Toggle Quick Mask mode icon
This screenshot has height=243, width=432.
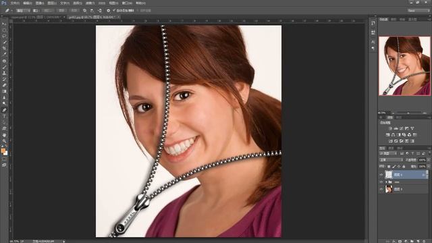[4, 159]
